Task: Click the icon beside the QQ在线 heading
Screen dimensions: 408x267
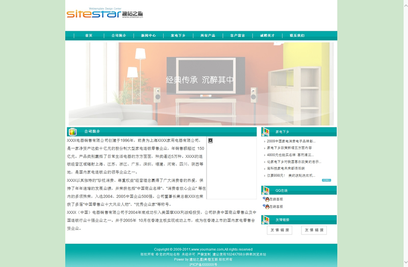Action: [265, 191]
